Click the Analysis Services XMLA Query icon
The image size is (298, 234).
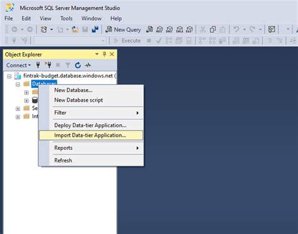click(179, 29)
